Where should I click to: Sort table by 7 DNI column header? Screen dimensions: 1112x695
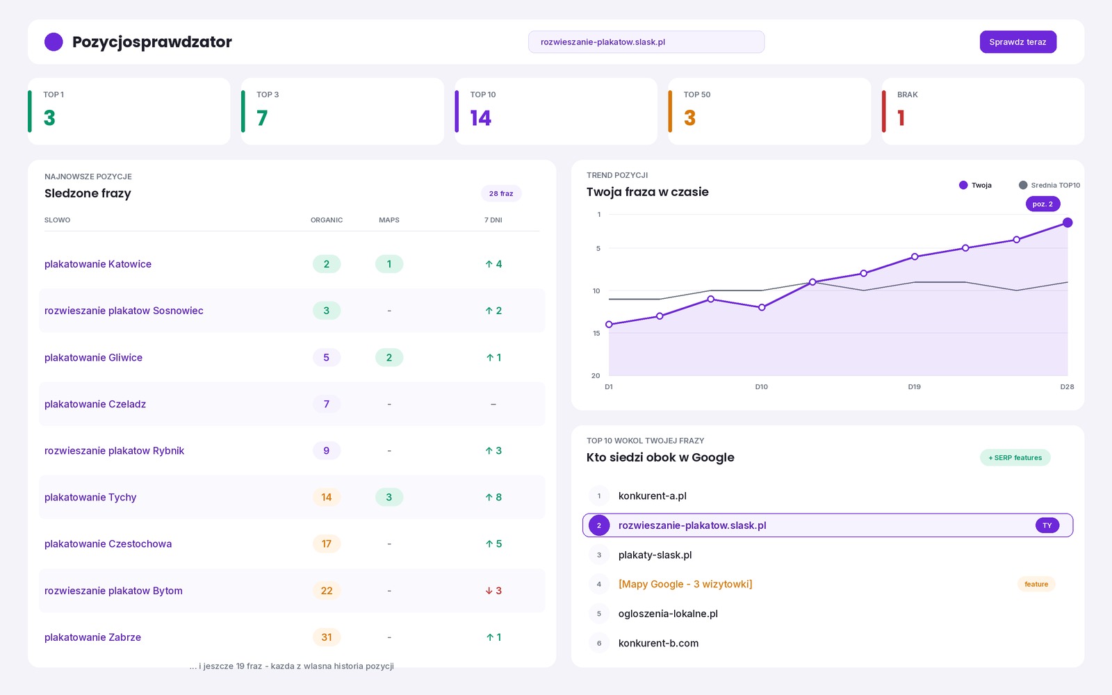point(493,220)
